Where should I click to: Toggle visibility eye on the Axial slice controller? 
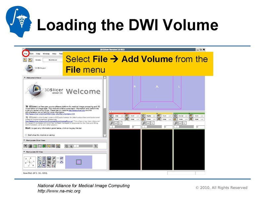(116, 123)
